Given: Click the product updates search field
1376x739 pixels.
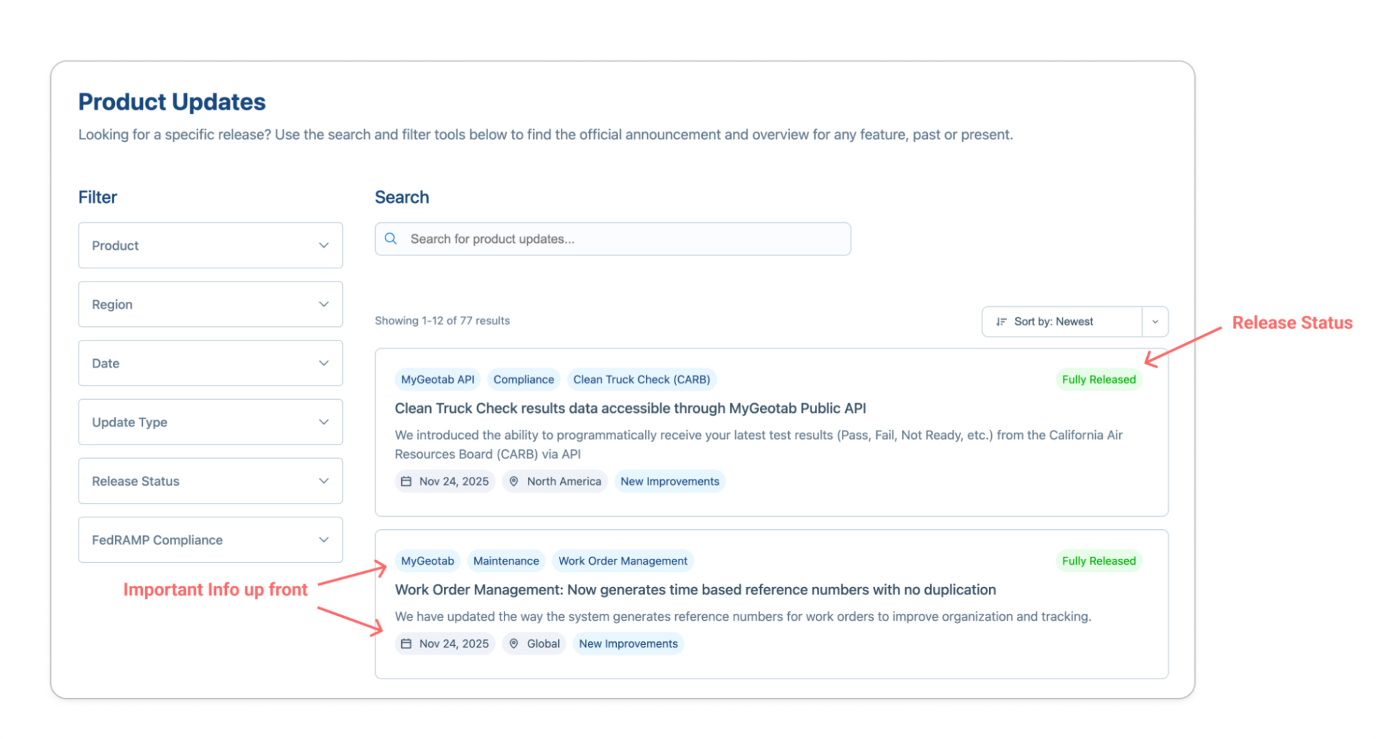Looking at the screenshot, I should point(613,239).
